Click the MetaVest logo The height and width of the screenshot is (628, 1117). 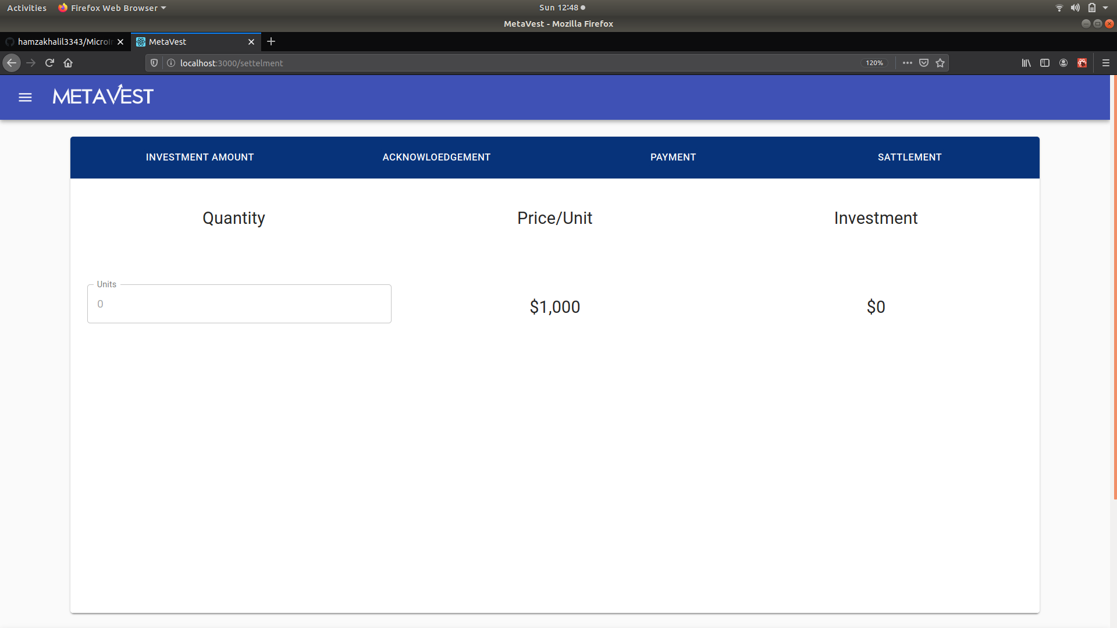(x=103, y=96)
